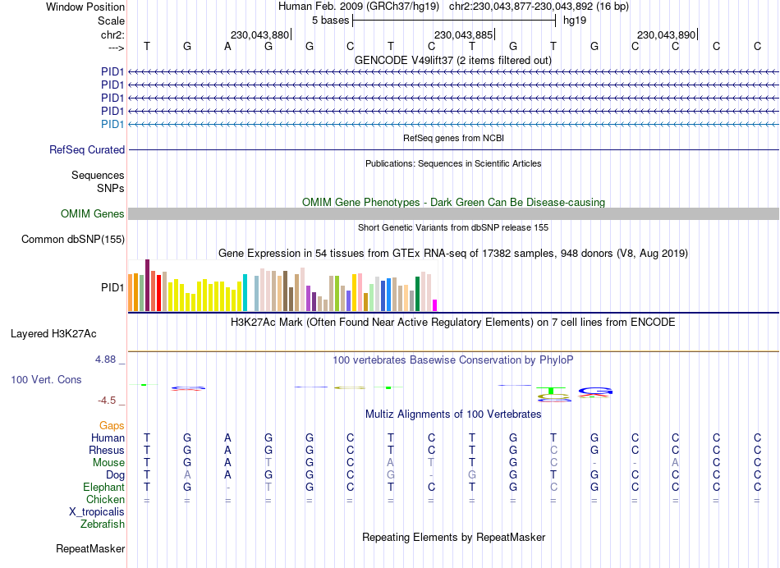
Task: Open the RefSeq Curated track label
Action: [x=87, y=149]
